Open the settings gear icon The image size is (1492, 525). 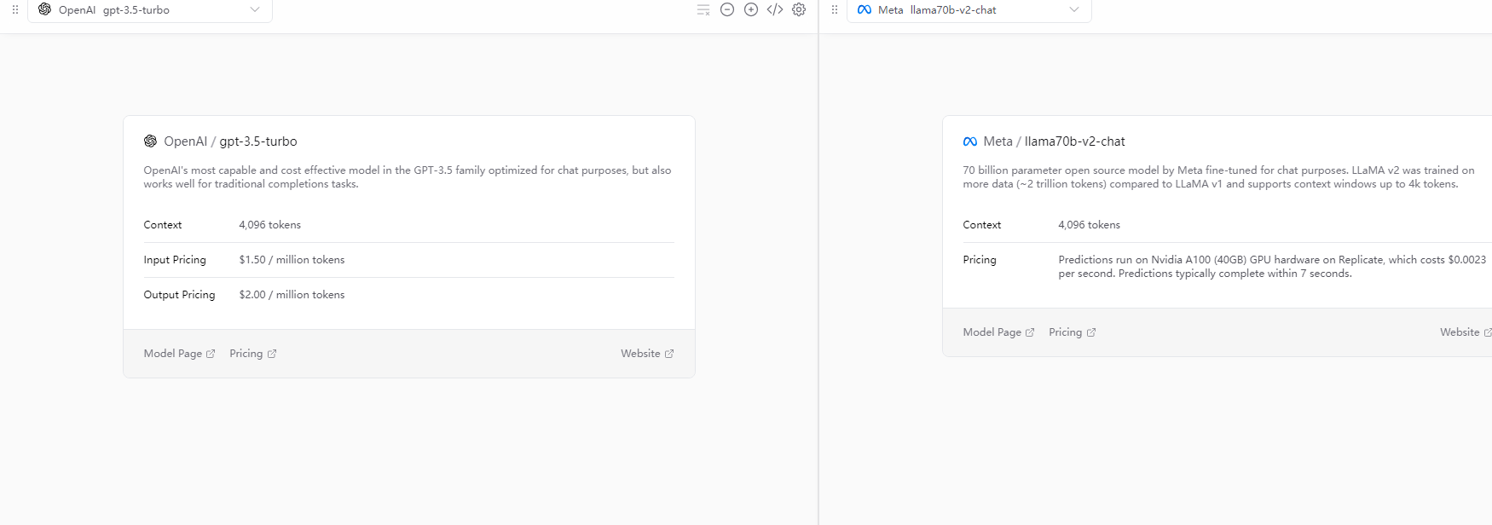tap(799, 9)
